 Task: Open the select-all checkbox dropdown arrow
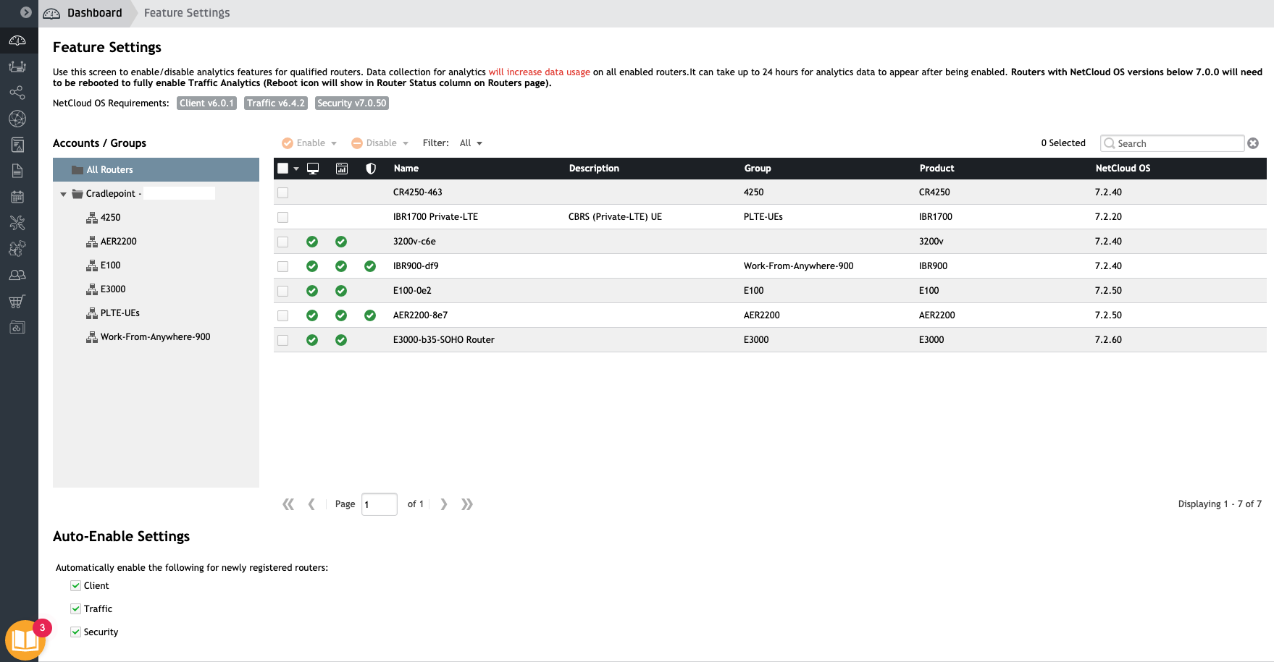click(296, 169)
